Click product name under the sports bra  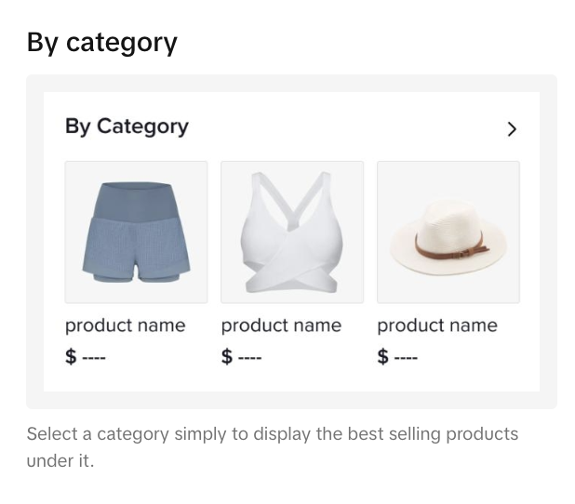point(281,325)
